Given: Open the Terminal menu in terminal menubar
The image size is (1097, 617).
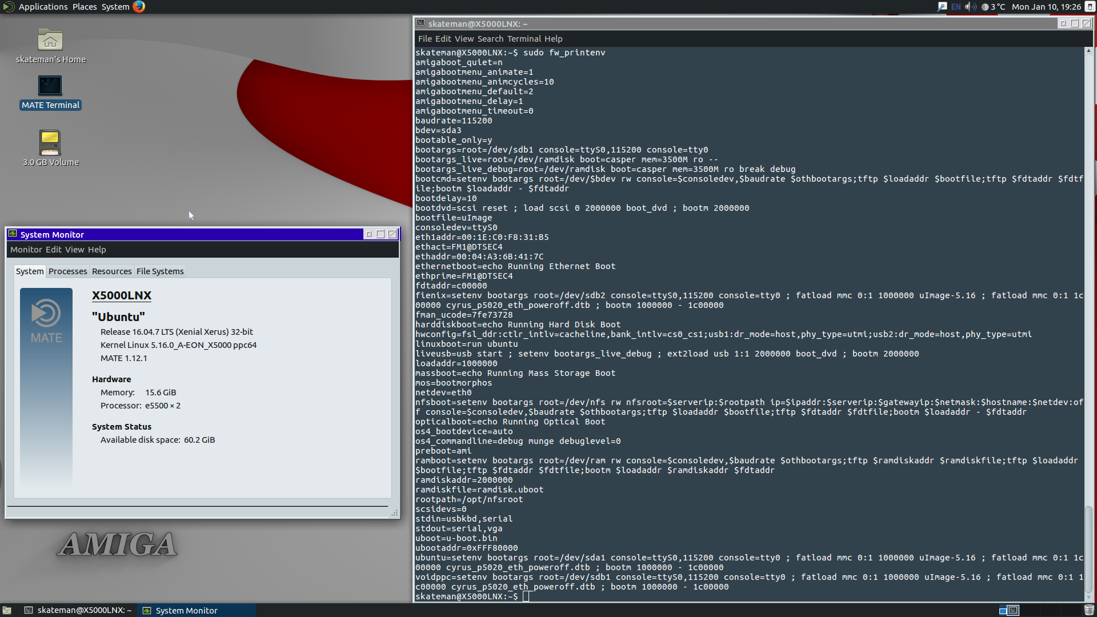Looking at the screenshot, I should [x=524, y=39].
